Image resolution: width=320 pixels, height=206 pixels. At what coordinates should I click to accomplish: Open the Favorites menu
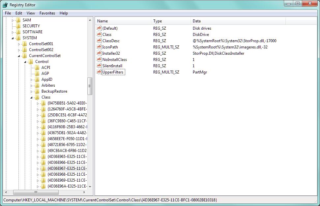tap(47, 13)
